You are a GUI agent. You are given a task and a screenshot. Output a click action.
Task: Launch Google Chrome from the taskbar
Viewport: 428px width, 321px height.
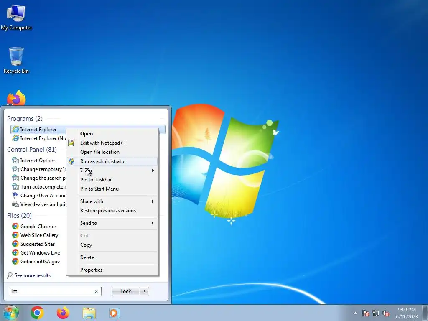pos(37,313)
